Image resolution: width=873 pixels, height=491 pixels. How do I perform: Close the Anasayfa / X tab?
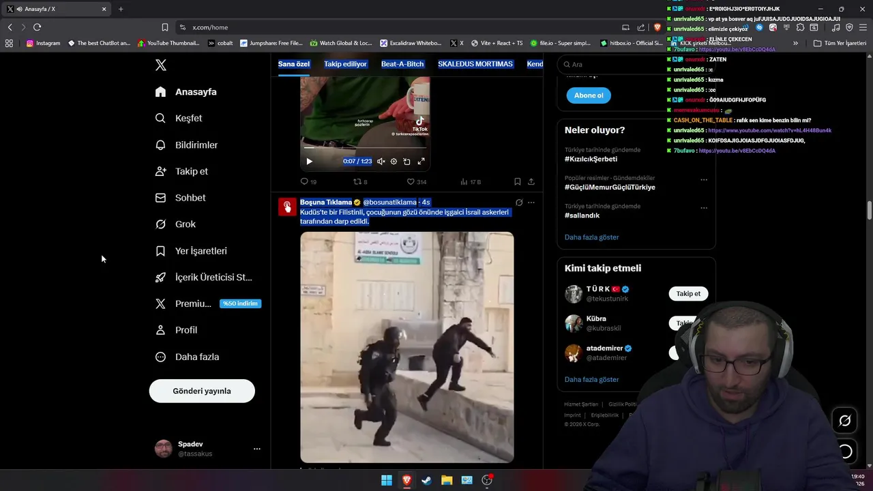[x=104, y=9]
